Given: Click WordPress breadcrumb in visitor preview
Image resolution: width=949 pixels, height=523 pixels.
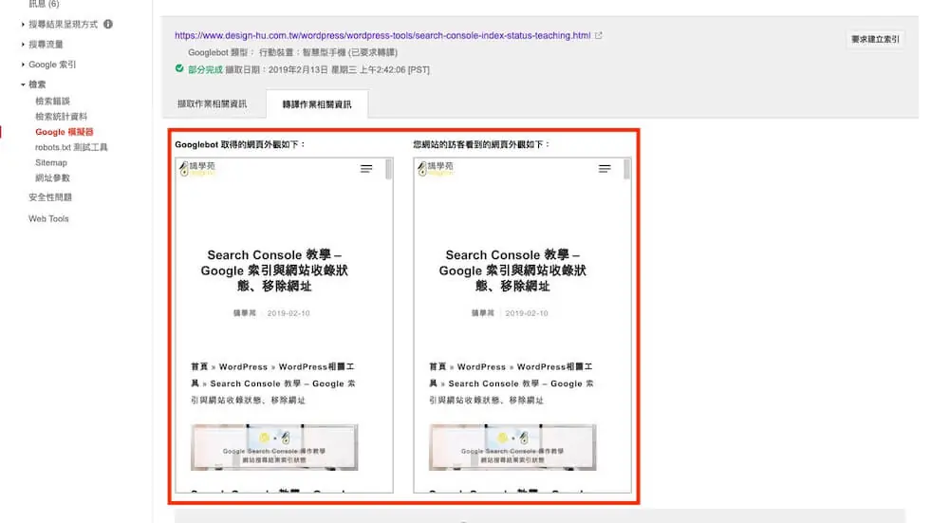Looking at the screenshot, I should coord(482,366).
